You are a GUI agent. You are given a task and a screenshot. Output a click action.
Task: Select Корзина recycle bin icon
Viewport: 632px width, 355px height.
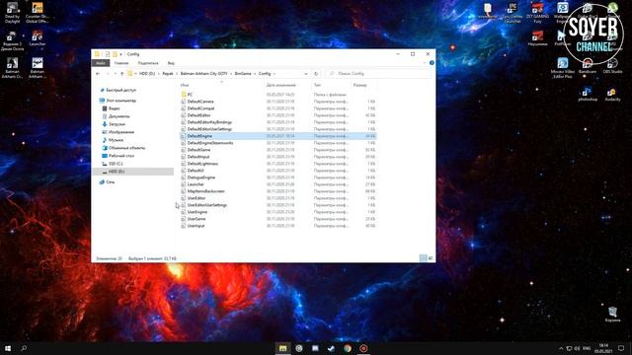612,314
